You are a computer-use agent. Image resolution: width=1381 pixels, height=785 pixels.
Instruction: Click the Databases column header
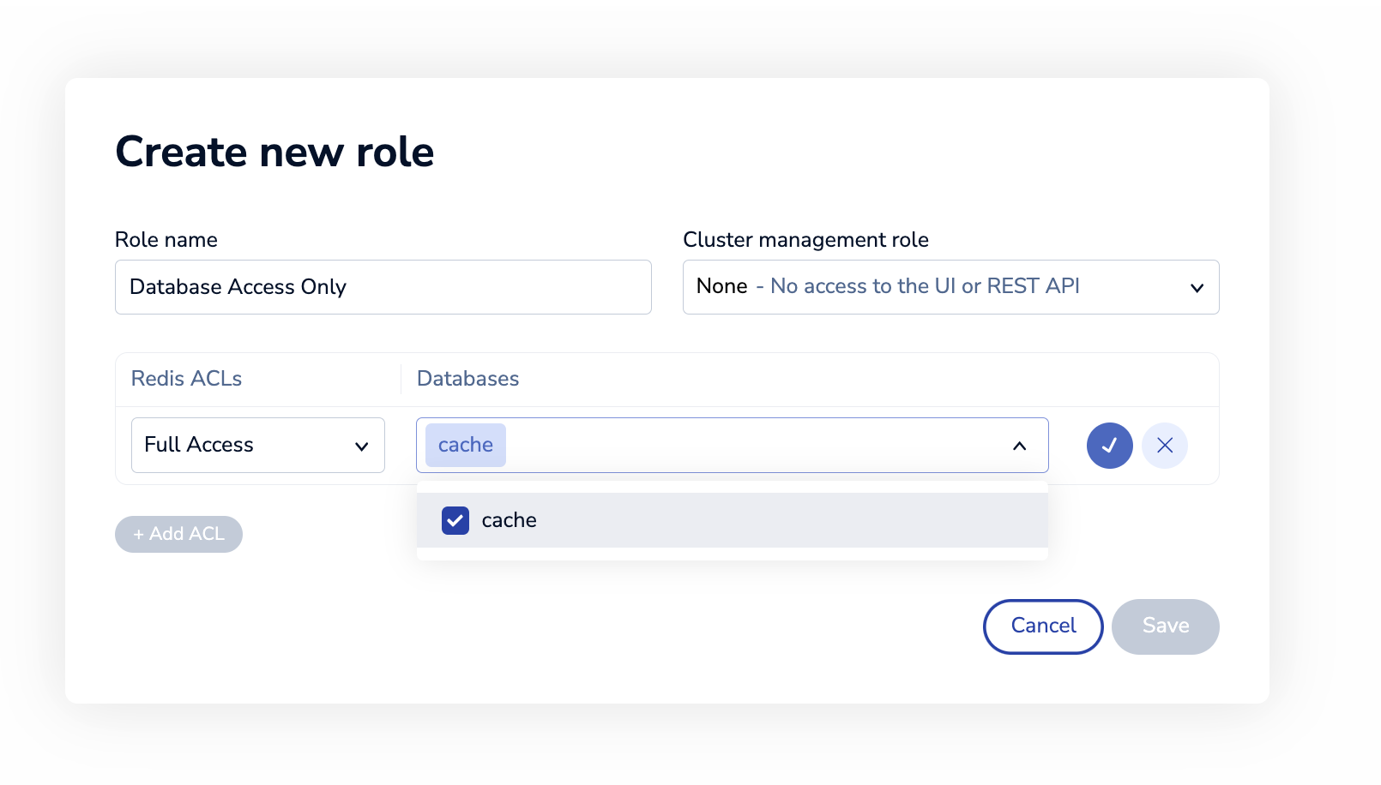(467, 379)
